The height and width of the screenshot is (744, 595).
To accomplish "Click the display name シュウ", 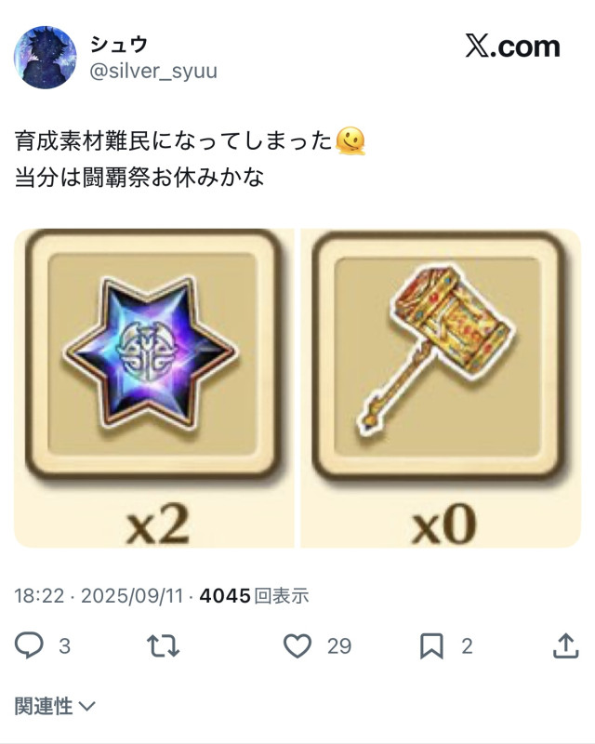I will pos(119,45).
